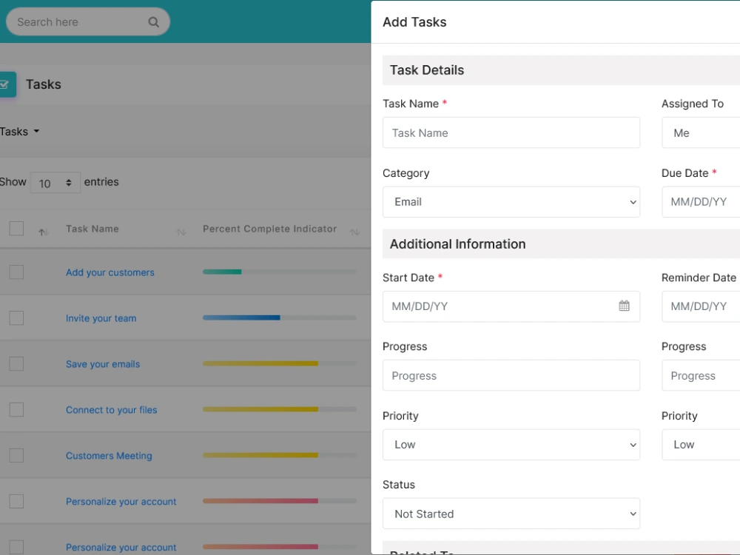The width and height of the screenshot is (740, 555).
Task: Check the Add your customers row
Action: 16,272
